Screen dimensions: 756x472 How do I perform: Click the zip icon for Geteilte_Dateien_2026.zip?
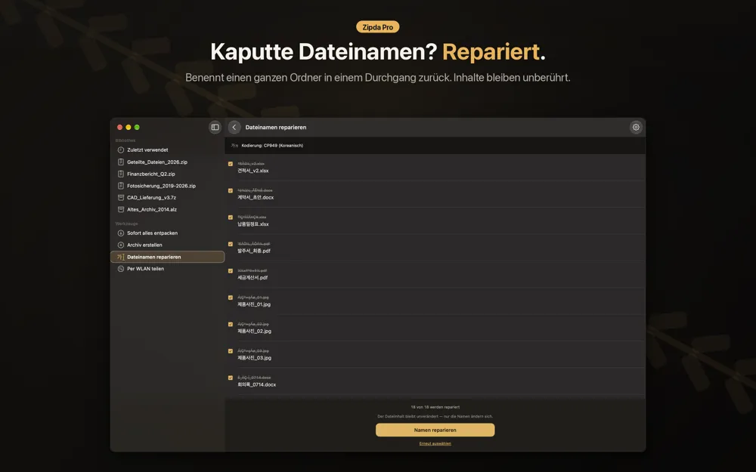[x=121, y=162]
